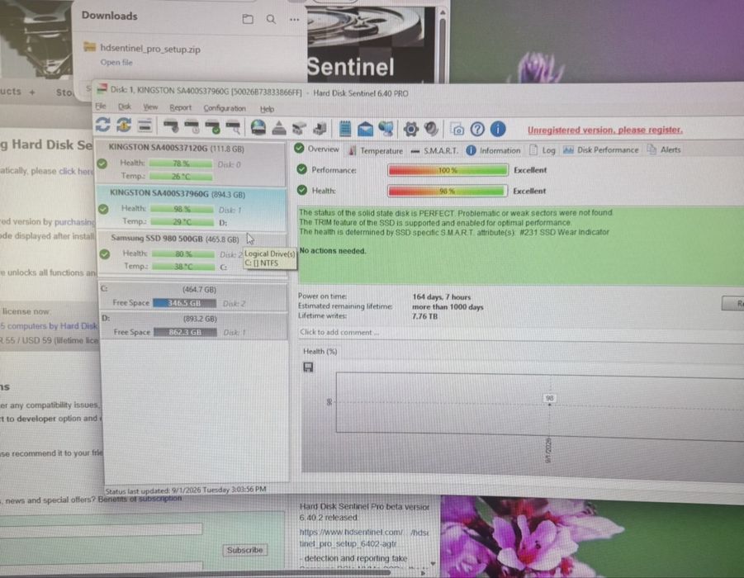The height and width of the screenshot is (578, 744).
Task: Open the three-dot menu in Downloads popup
Action: [294, 20]
